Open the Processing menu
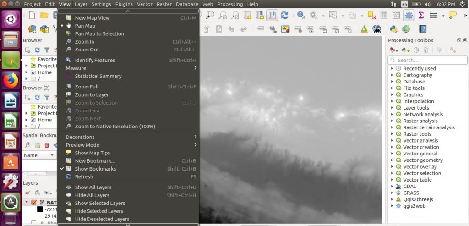469x226 pixels. [x=230, y=4]
